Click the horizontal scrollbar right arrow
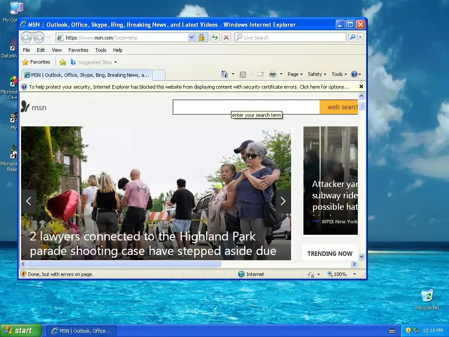The image size is (449, 337). coord(354,264)
